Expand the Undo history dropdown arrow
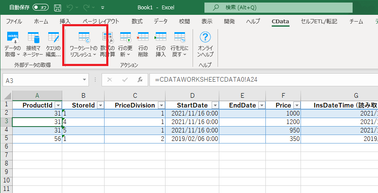The image size is (378, 193). (x=77, y=8)
